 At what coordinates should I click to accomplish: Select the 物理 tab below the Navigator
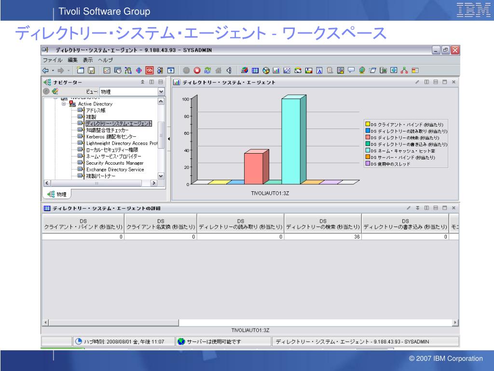(x=57, y=194)
